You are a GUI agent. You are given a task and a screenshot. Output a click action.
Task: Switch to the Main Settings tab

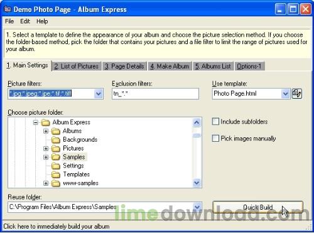[27, 65]
